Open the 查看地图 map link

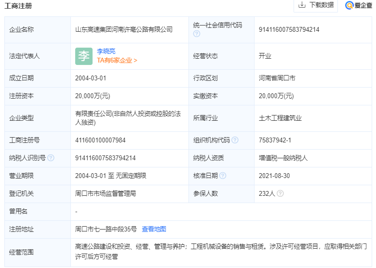(x=154, y=229)
